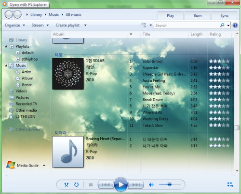The image size is (241, 194).
Task: Mute the speaker volume icon
Action: point(151,185)
